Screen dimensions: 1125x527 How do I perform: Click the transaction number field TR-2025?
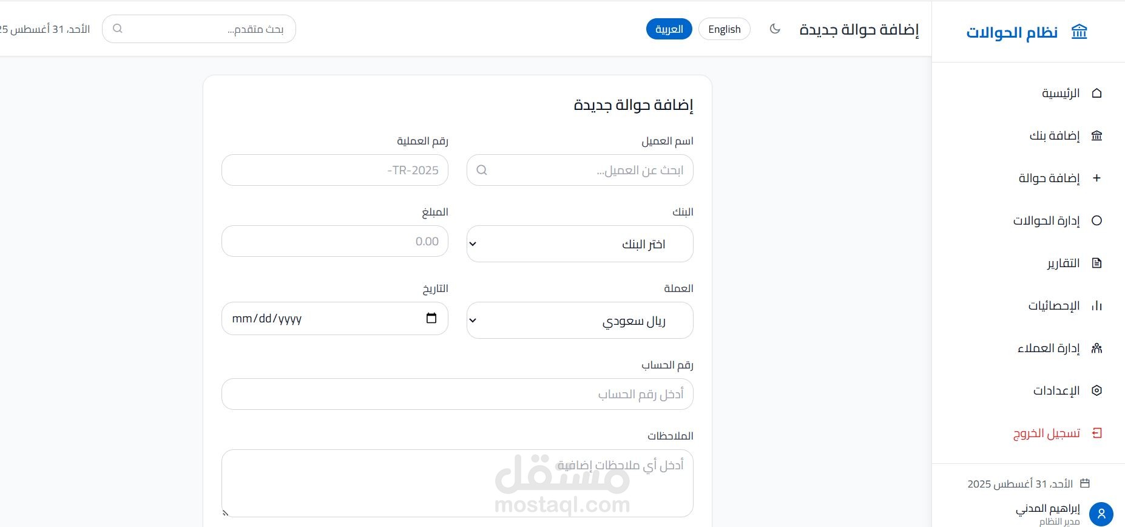click(x=335, y=170)
